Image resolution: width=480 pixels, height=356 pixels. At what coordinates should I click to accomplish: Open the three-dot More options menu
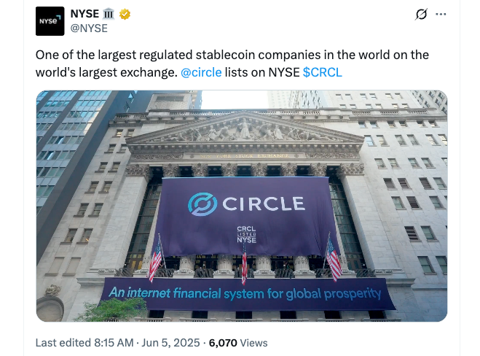(441, 15)
